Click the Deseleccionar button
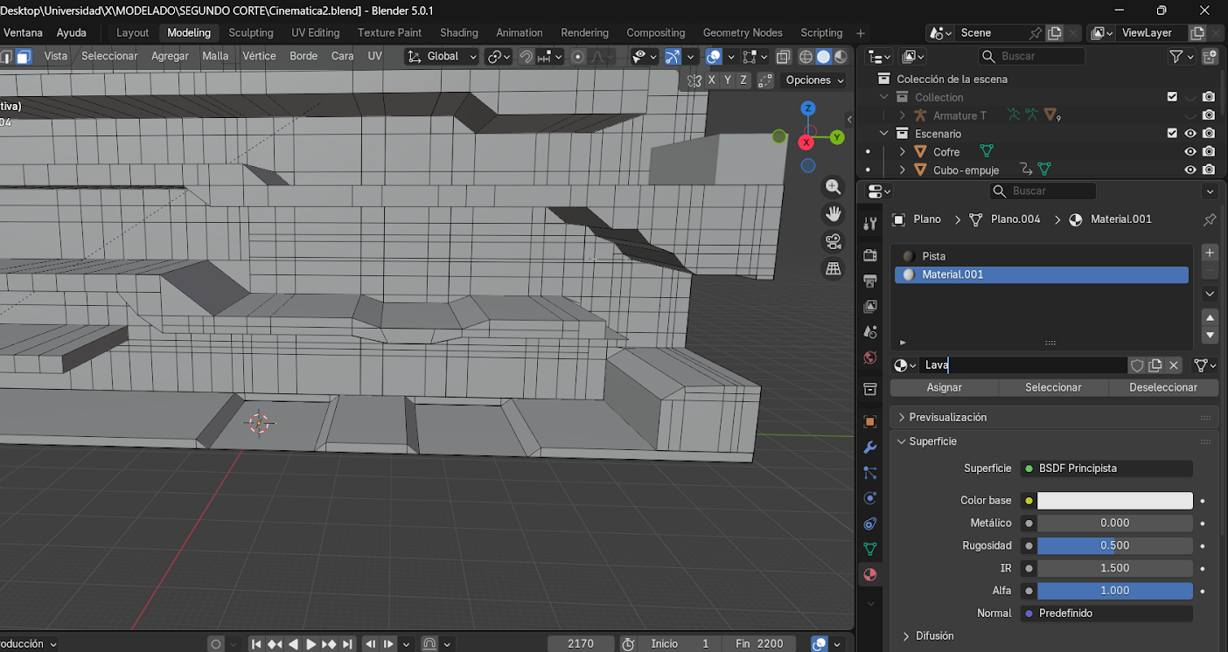The image size is (1228, 652). tap(1163, 387)
